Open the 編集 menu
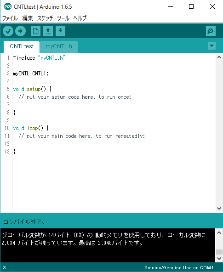 pyautogui.click(x=28, y=18)
